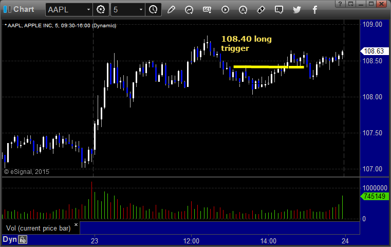Click the 108.00 price axis label
Image resolution: width=391 pixels, height=247 pixels.
(x=373, y=97)
